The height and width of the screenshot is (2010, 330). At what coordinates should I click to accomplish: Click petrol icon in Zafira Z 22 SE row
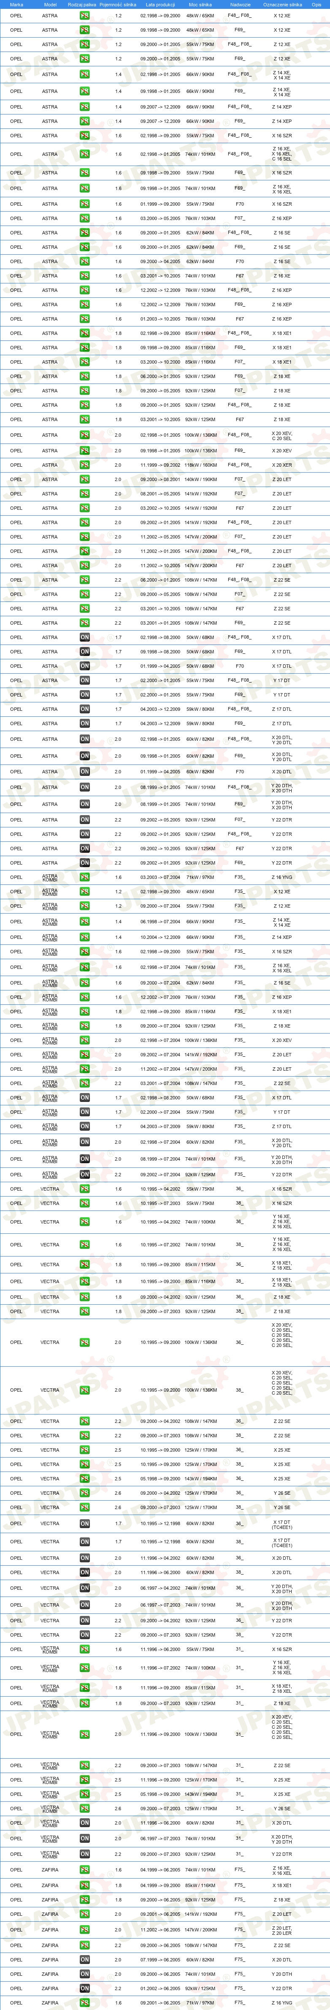click(84, 1946)
